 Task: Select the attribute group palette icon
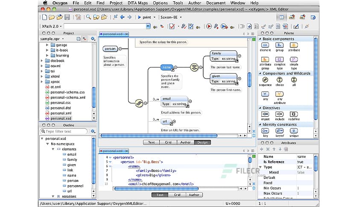pos(265,59)
